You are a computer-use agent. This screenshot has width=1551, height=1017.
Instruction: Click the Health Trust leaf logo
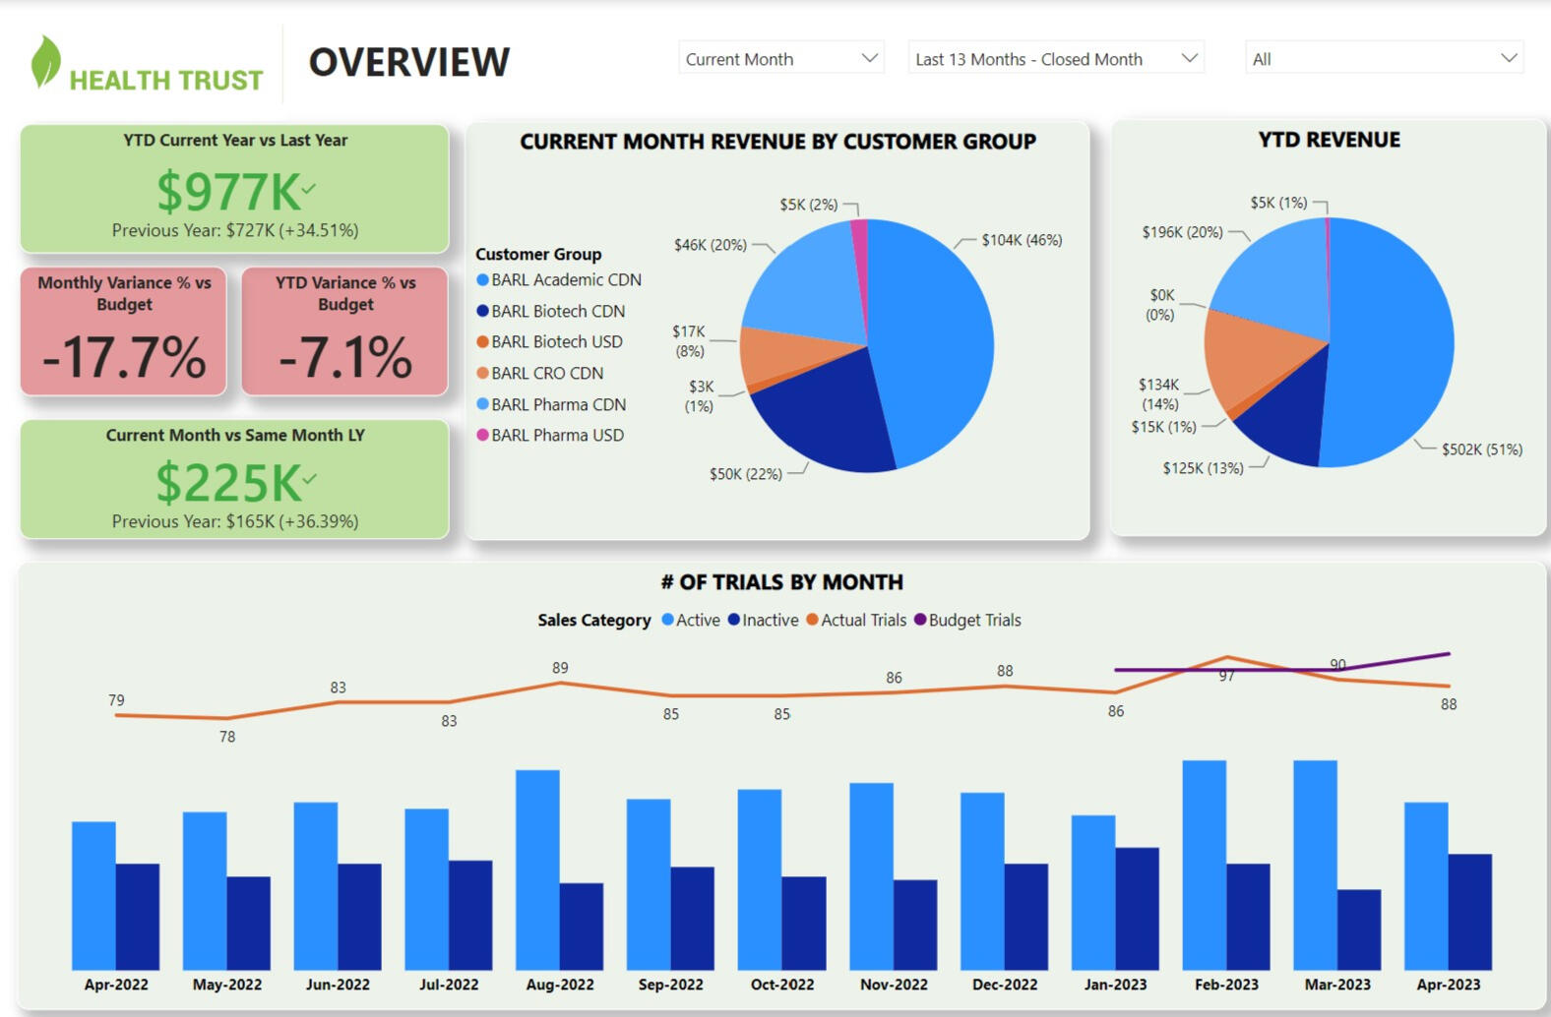(45, 62)
